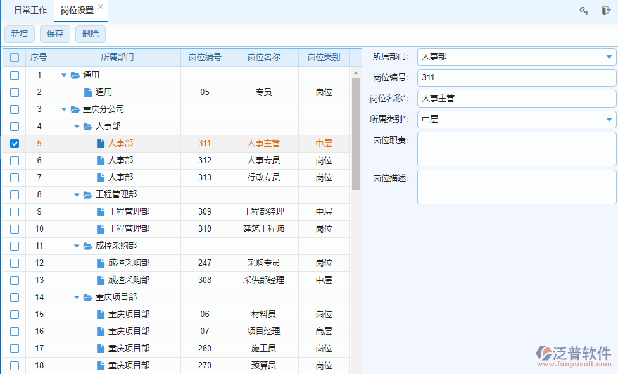Click the folder icon beside 通用
This screenshot has width=618, height=374.
click(74, 75)
